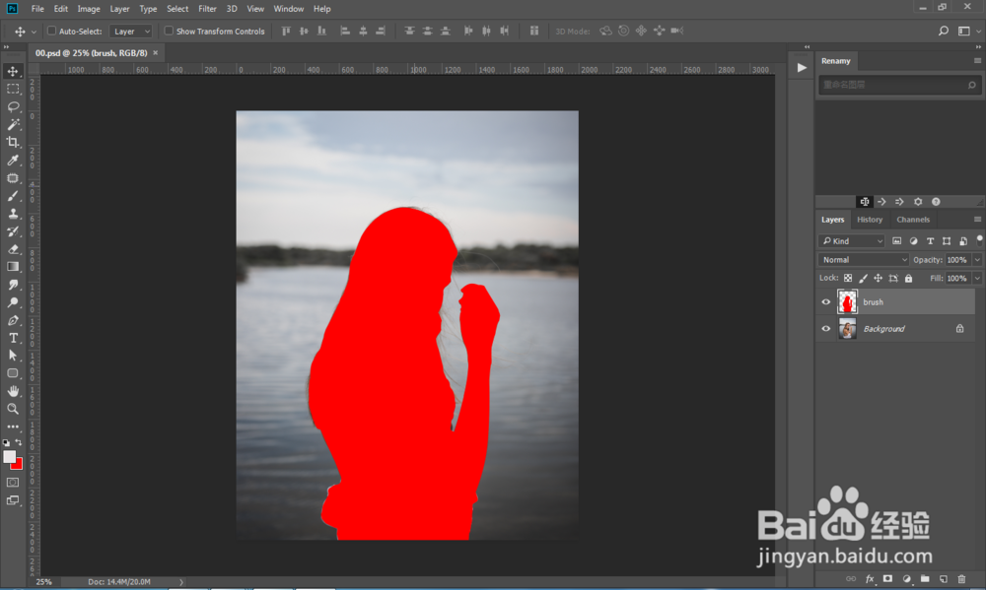The image size is (986, 590).
Task: Select the Horizontal Type tool
Action: click(x=13, y=338)
